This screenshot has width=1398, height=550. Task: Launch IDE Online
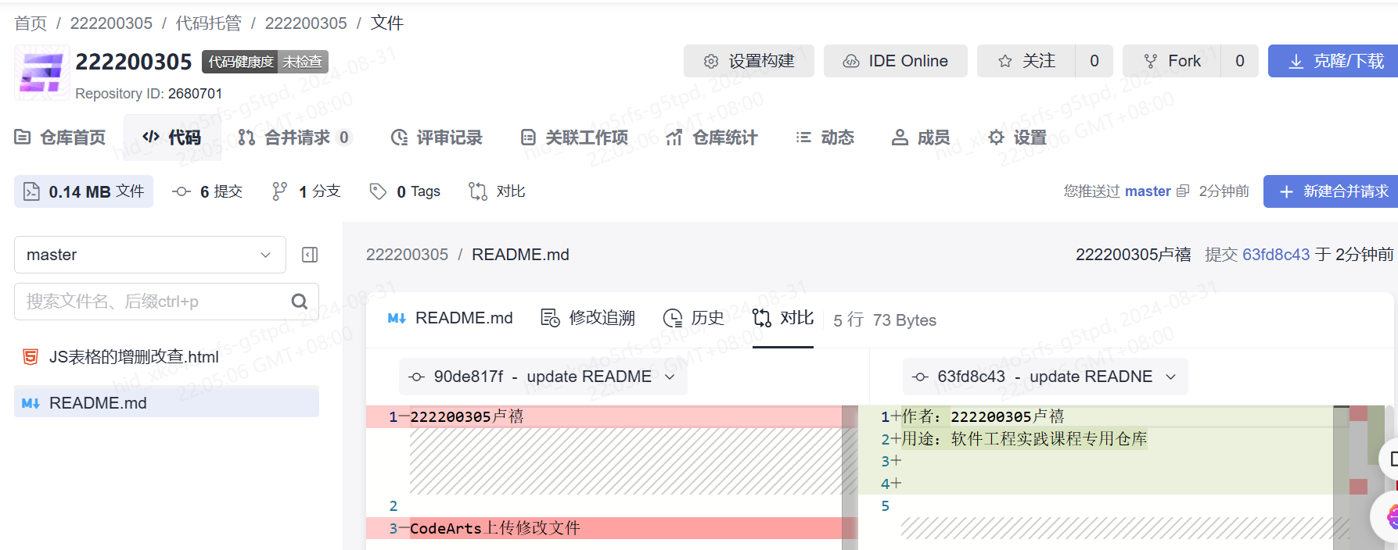coord(896,61)
